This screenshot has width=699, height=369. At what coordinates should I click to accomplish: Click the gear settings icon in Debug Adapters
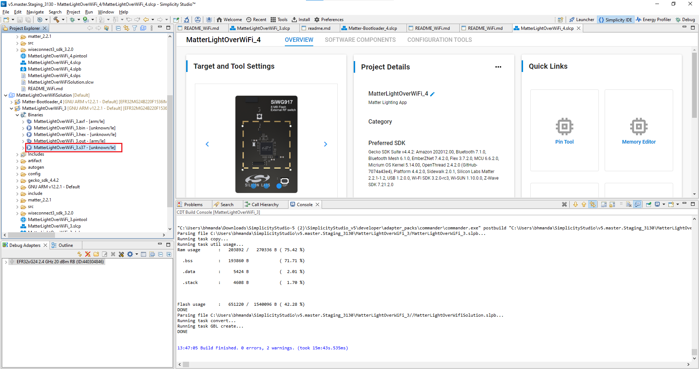130,254
